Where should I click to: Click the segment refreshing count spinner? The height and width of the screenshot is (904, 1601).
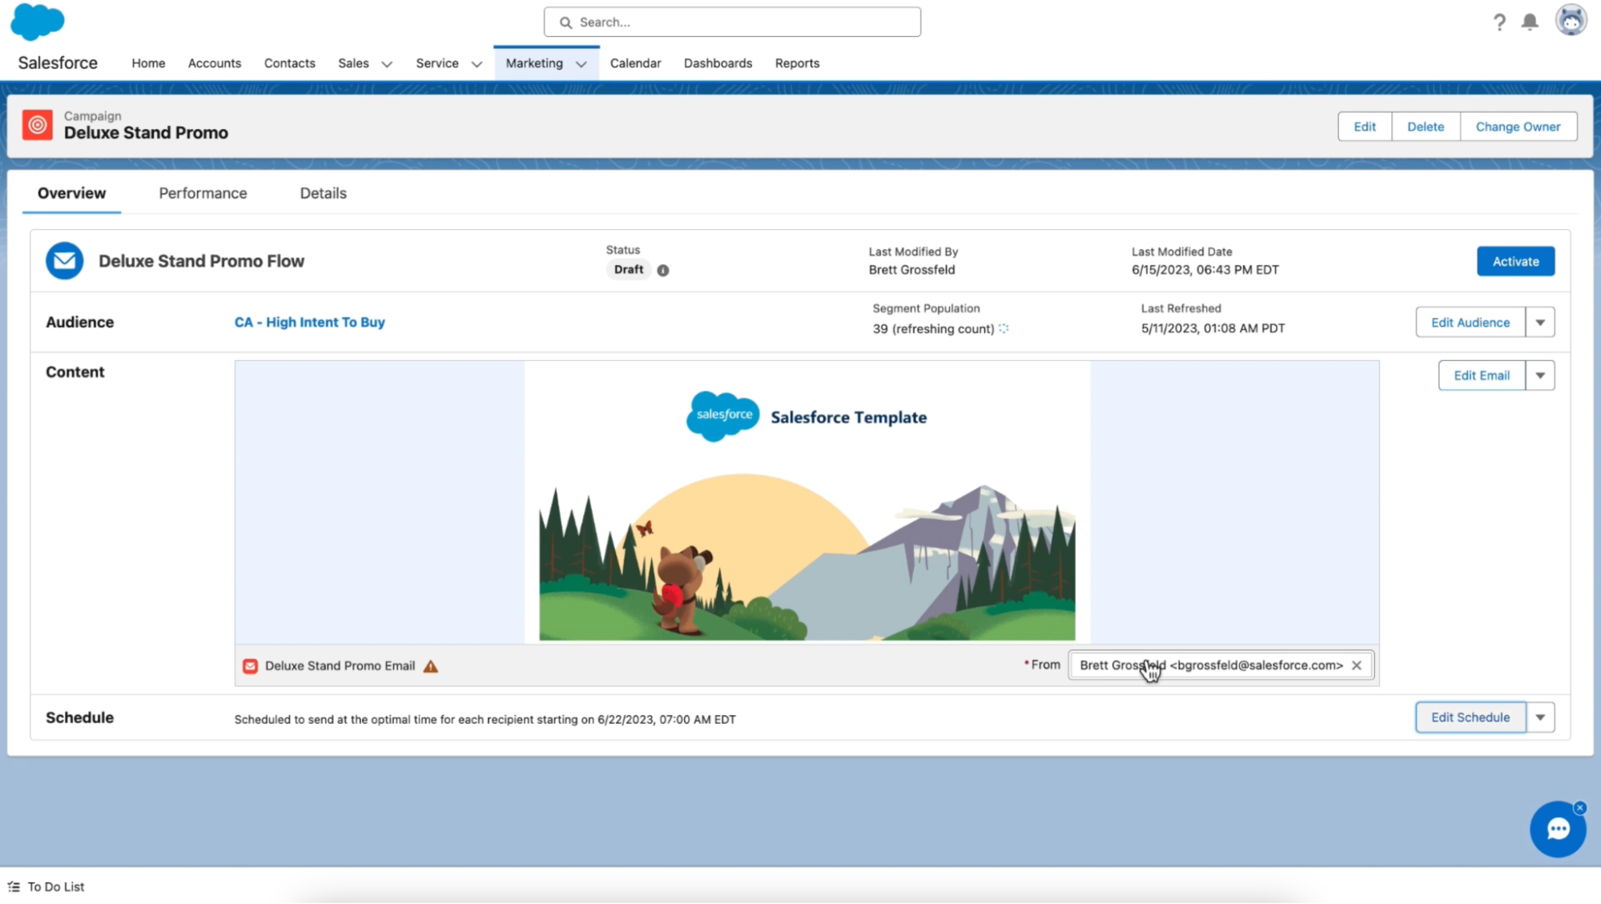(1004, 328)
